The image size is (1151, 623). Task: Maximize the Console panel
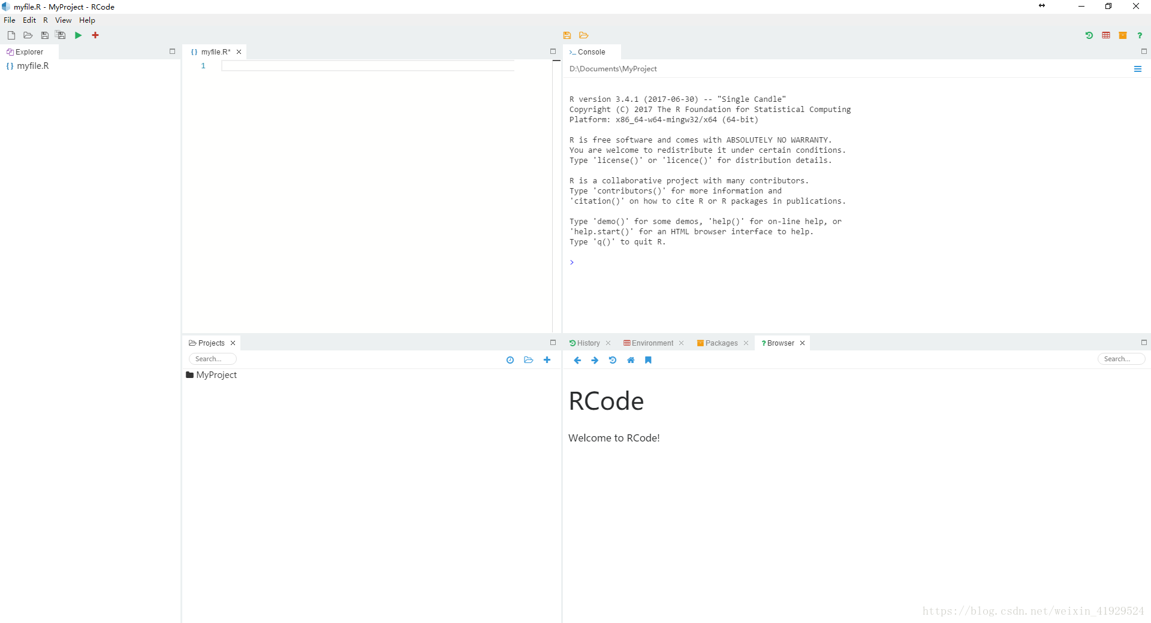[x=1144, y=52]
